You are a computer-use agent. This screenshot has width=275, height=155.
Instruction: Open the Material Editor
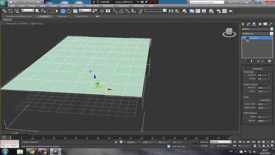tap(211, 11)
